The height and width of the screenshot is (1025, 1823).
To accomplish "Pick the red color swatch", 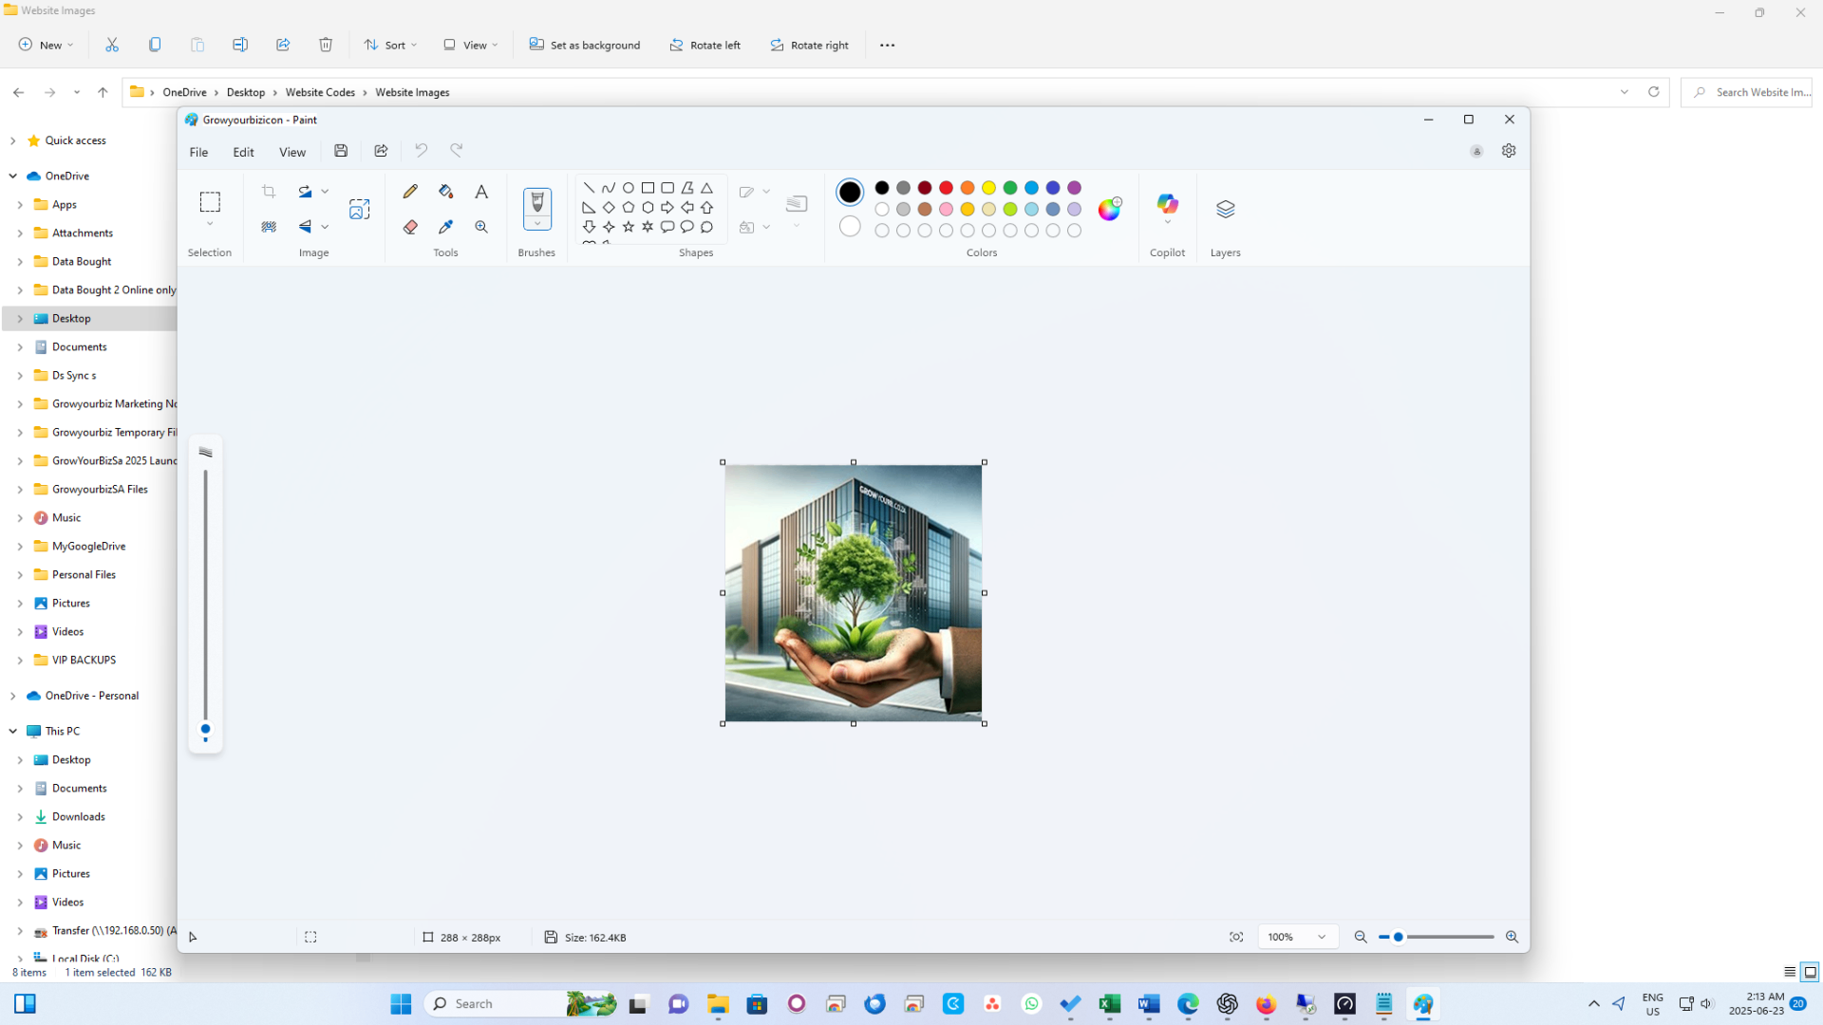I will click(x=946, y=188).
